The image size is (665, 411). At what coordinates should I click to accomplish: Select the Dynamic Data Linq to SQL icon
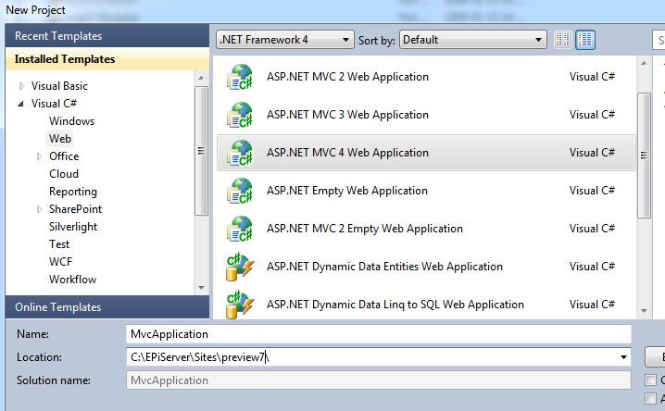(x=240, y=304)
